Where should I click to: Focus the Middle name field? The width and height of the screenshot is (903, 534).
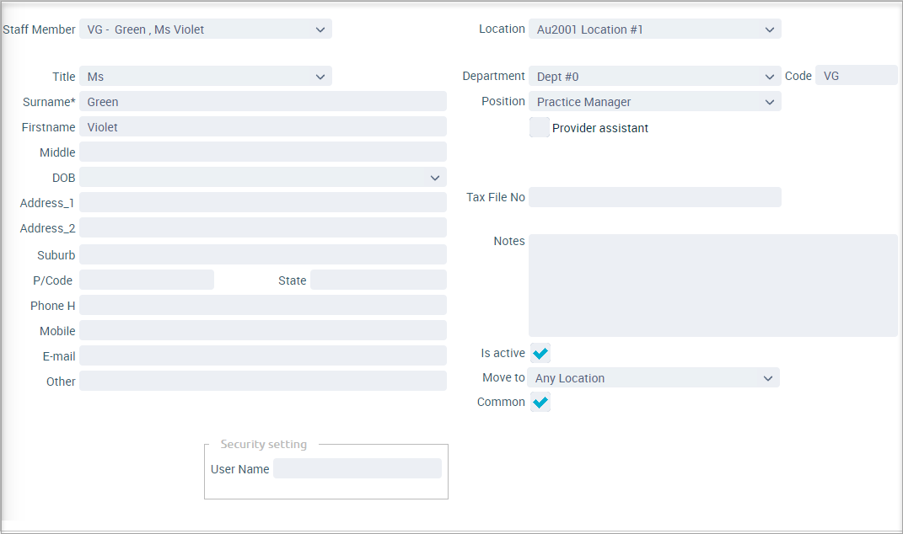263,152
